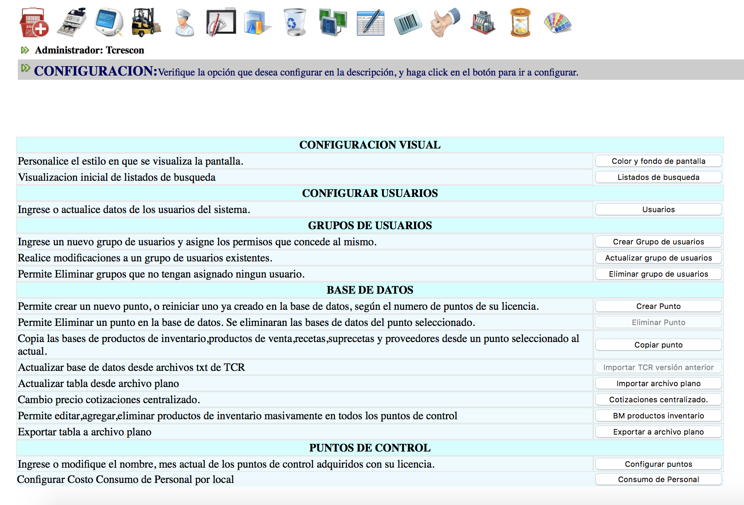Click the Color y fondo de pantalla button
The width and height of the screenshot is (744, 505).
[x=658, y=161]
